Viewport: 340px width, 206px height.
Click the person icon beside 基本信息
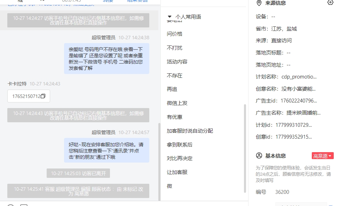259,156
